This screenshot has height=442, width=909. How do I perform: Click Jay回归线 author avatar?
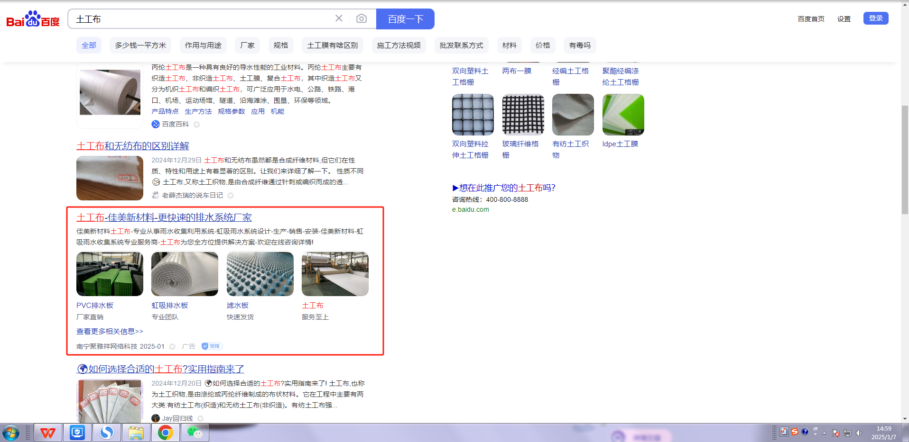[x=156, y=418]
